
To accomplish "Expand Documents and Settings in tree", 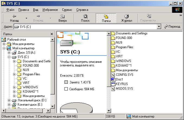I will coord(14,61).
